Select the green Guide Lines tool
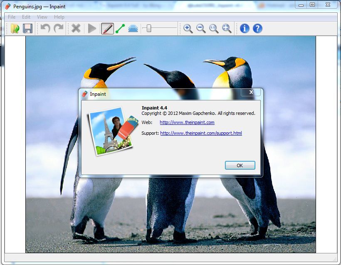 click(120, 28)
